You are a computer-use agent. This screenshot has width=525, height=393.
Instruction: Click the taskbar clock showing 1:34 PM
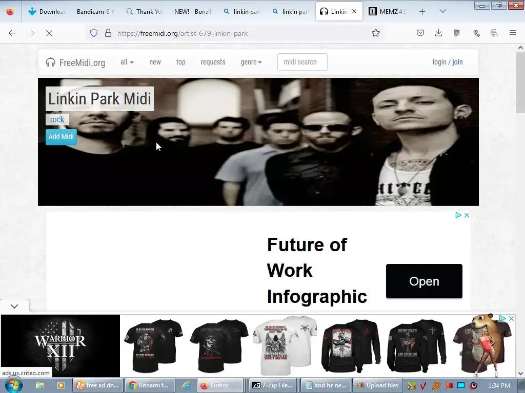[499, 386]
